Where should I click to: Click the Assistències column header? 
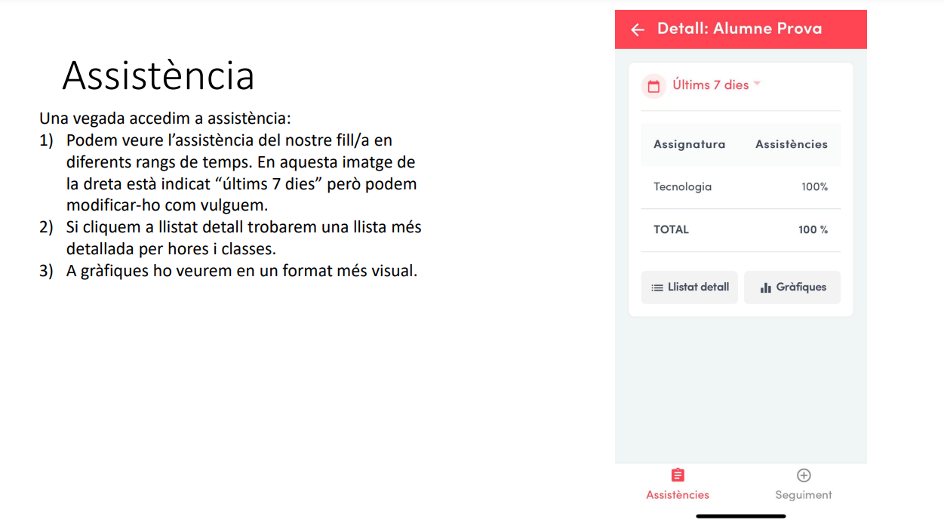coord(791,144)
